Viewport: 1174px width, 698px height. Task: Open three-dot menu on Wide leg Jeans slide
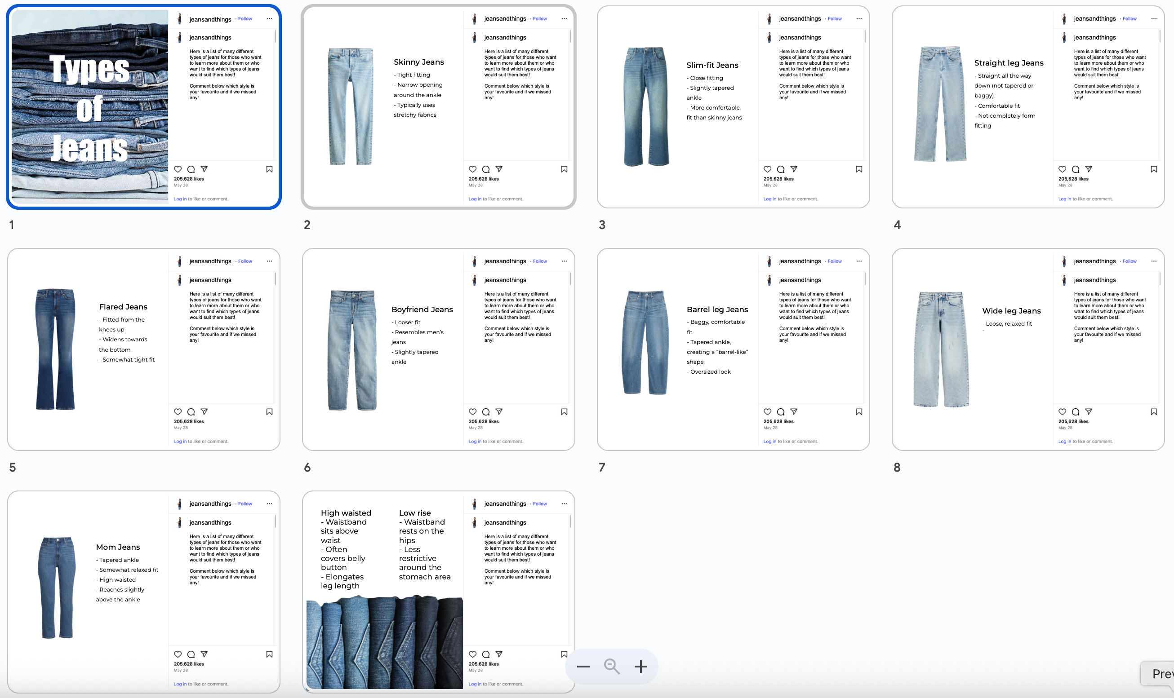1153,261
